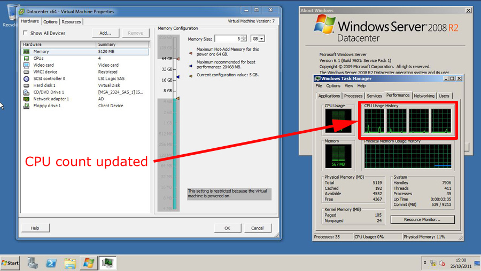Open the Help menu in Task Manager
481x271 pixels.
click(x=361, y=86)
